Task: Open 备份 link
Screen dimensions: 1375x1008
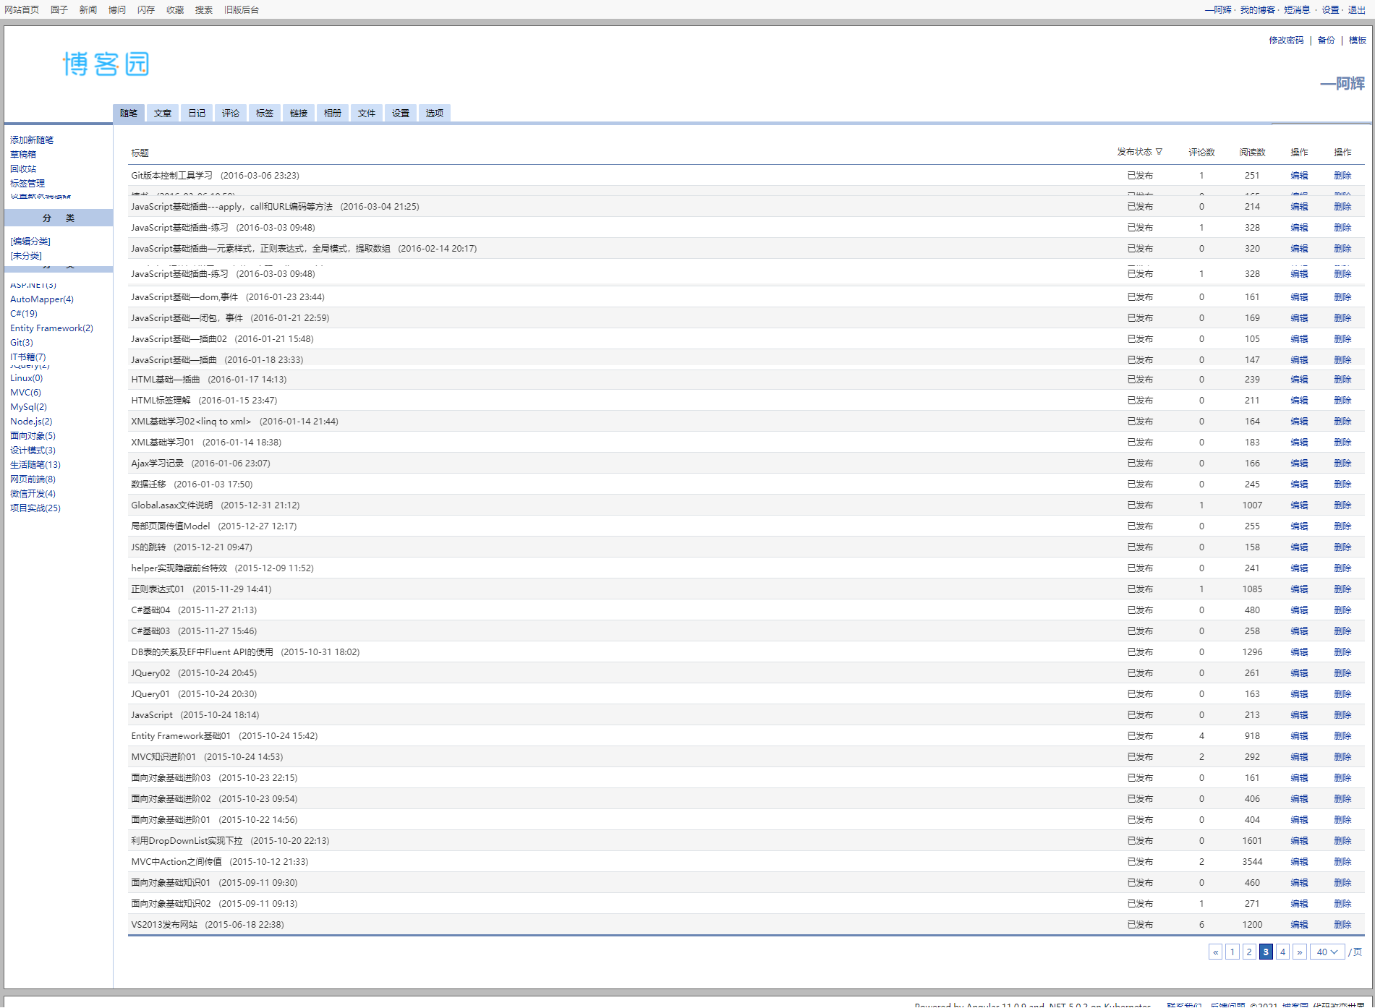Action: pos(1326,40)
